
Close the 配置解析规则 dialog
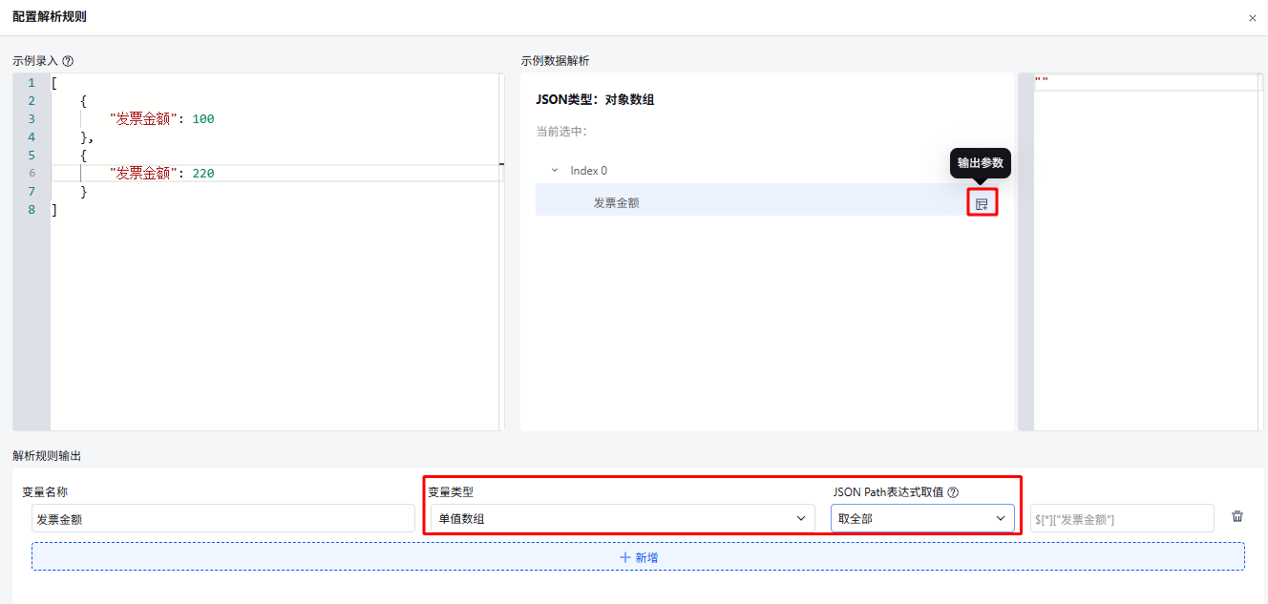click(x=1252, y=18)
